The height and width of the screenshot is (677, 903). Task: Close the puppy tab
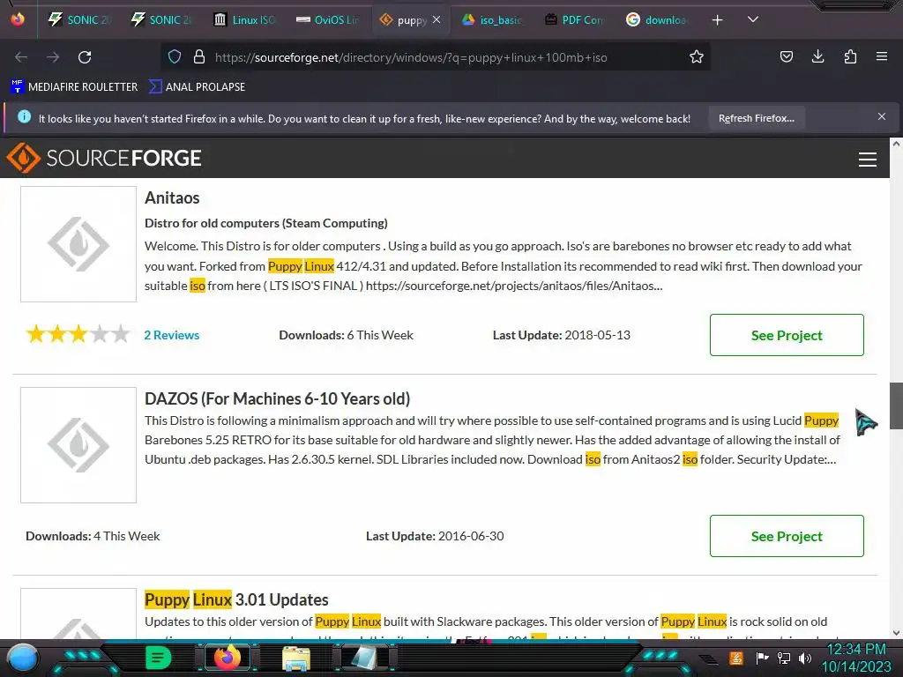click(x=437, y=19)
